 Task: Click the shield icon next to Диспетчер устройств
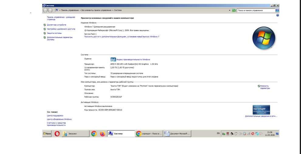[x=44, y=25]
